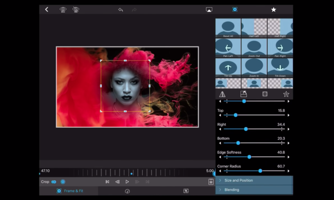Click the snowflake freeze button by timeline
Viewport: 334px width, 200px height.
coord(211,182)
